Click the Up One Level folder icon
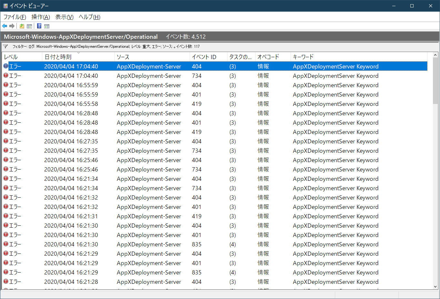Viewport: 440px width, 299px height. tap(22, 26)
